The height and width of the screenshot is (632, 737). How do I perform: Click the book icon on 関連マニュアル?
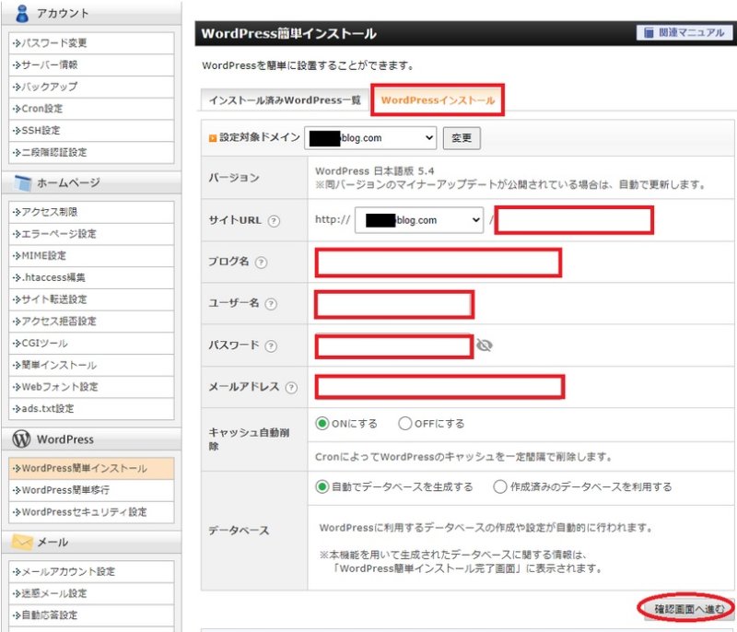[649, 32]
